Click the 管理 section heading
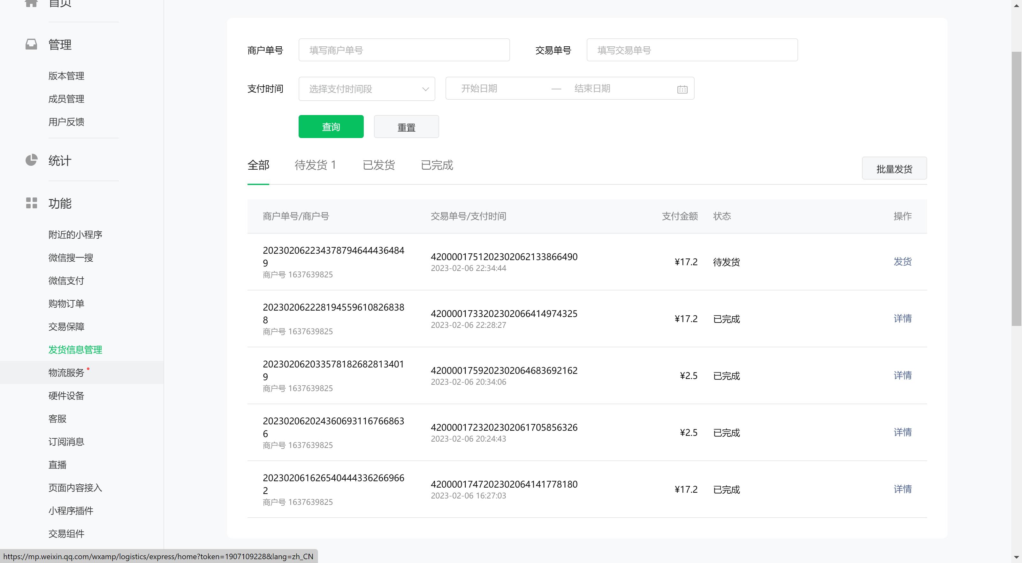This screenshot has height=563, width=1022. pyautogui.click(x=60, y=44)
